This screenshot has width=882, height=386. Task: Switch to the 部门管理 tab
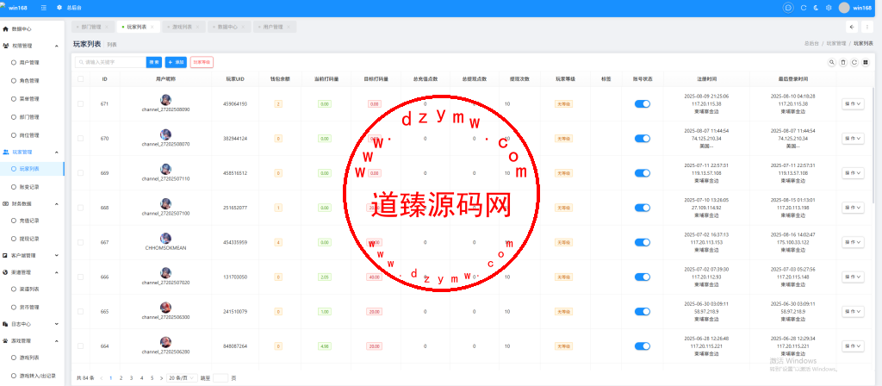tap(91, 27)
